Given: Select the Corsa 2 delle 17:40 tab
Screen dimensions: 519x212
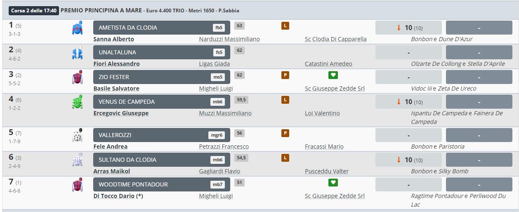Looking at the screenshot, I should point(33,10).
